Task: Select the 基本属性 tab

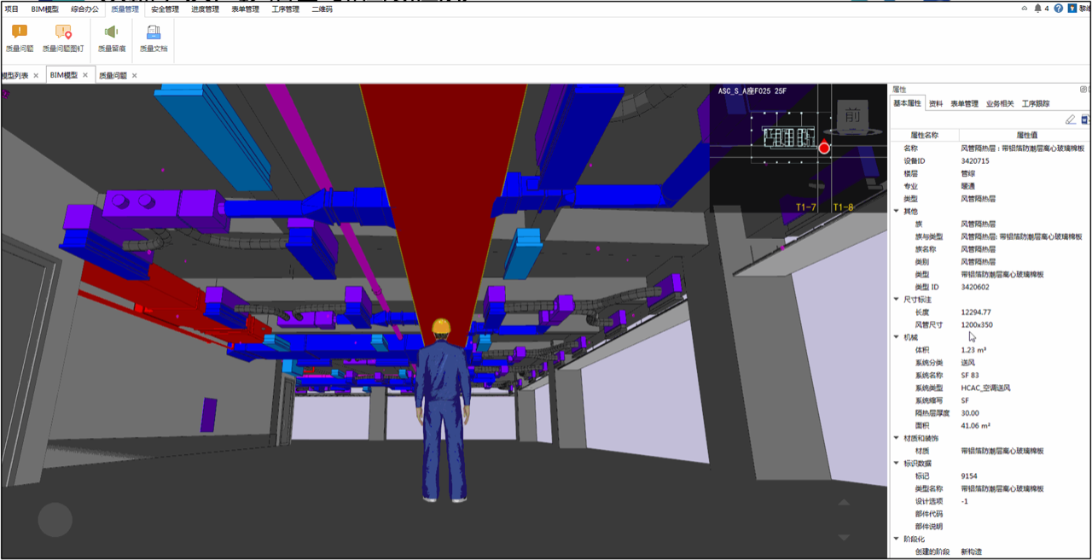Action: pyautogui.click(x=908, y=103)
